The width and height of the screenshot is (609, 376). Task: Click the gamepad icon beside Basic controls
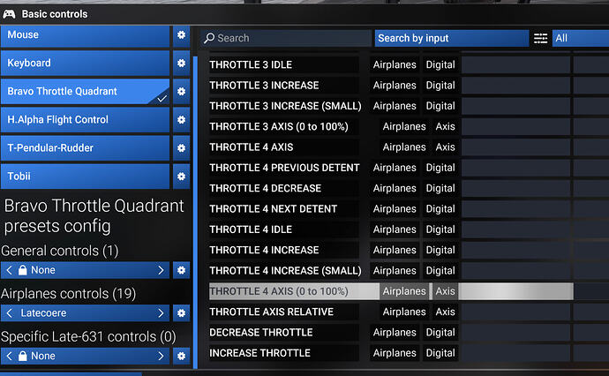click(x=9, y=14)
